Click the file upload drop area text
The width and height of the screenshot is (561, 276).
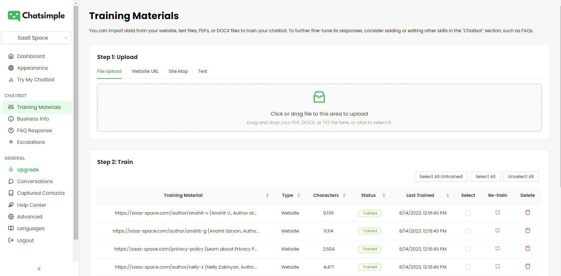(x=319, y=114)
